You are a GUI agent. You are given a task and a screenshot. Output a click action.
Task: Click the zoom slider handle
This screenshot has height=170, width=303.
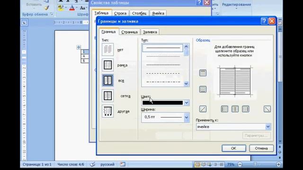pos(255,164)
